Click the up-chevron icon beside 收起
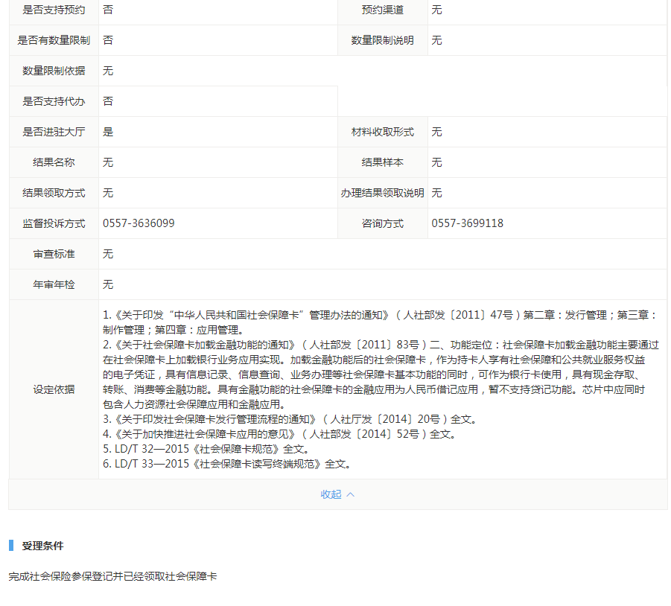Viewport: 671px width, 606px height. [x=351, y=494]
